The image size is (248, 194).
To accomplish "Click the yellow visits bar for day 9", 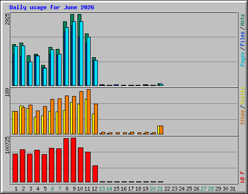I will click(x=71, y=118).
